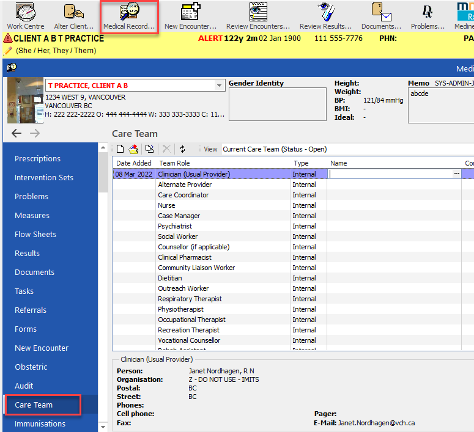This screenshot has width=474, height=432.
Task: Open Immunisations in sidebar
Action: coord(40,424)
